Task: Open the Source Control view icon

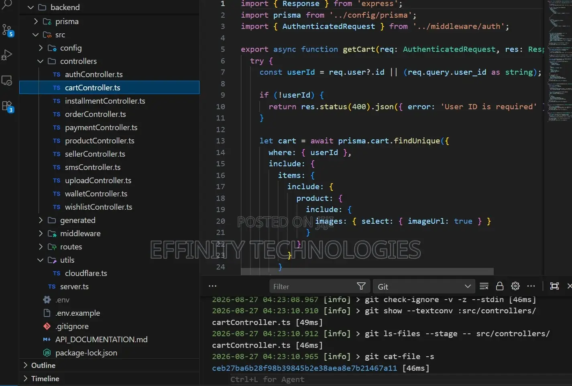Action: click(x=7, y=30)
